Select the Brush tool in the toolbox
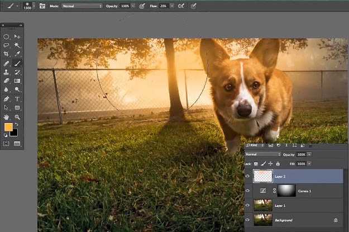 pos(17,63)
